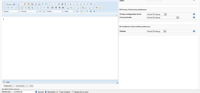
Task: Click the Cut scissors icon
Action: (18, 4)
